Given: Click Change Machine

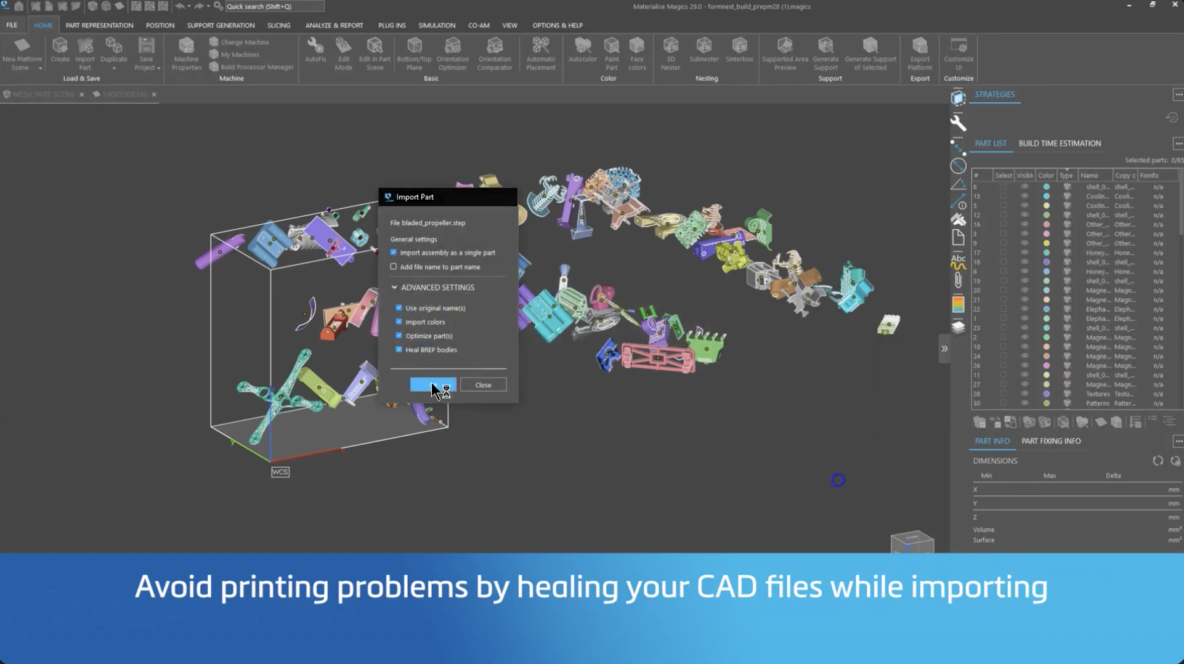Looking at the screenshot, I should tap(239, 42).
